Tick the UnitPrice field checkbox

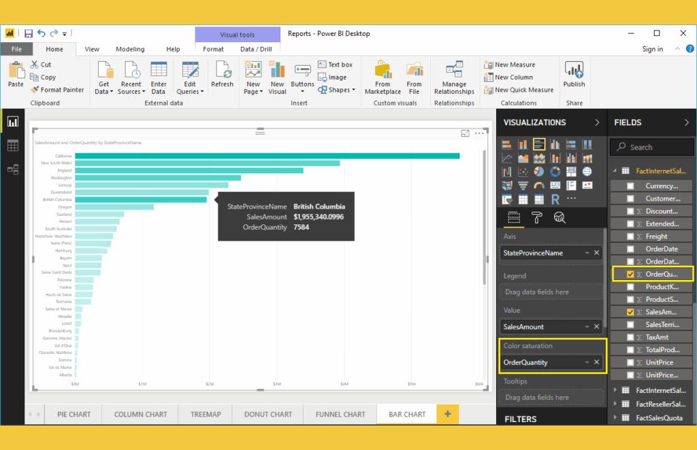[630, 362]
